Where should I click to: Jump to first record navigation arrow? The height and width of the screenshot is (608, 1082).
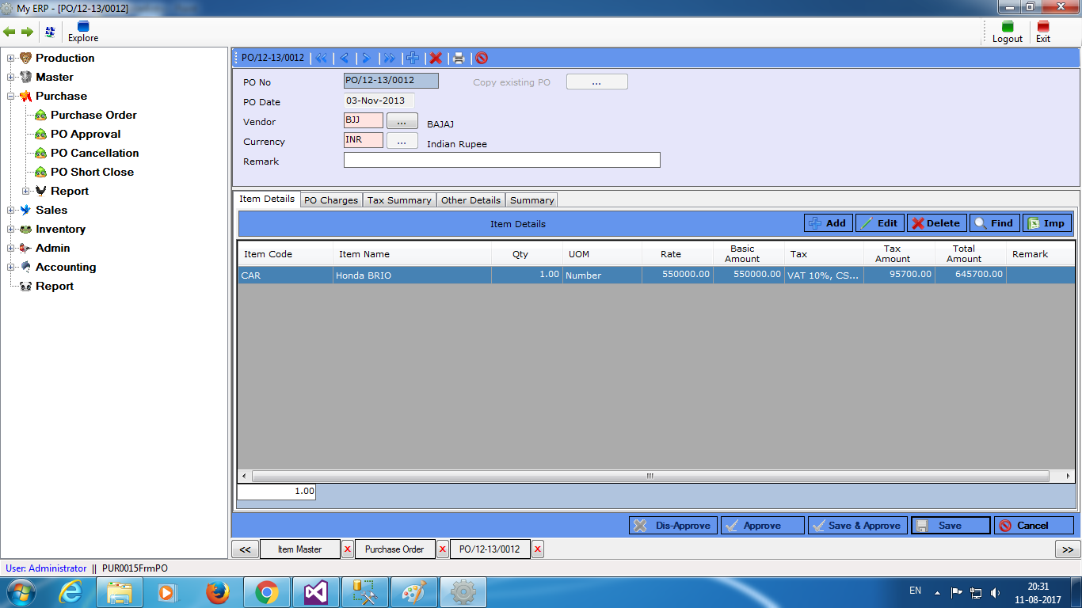(321, 58)
